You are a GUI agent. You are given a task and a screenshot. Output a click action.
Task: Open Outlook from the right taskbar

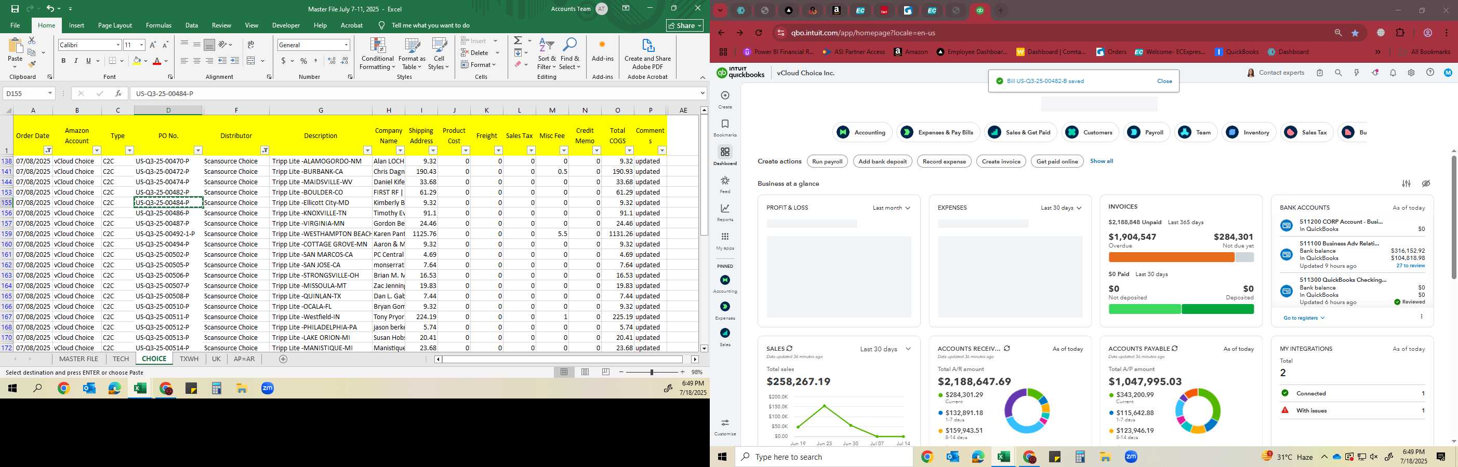pyautogui.click(x=952, y=457)
